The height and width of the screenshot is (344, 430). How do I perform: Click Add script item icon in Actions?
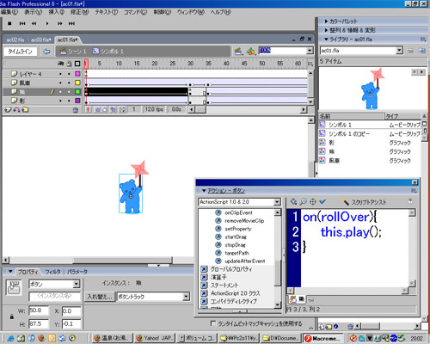(x=293, y=202)
